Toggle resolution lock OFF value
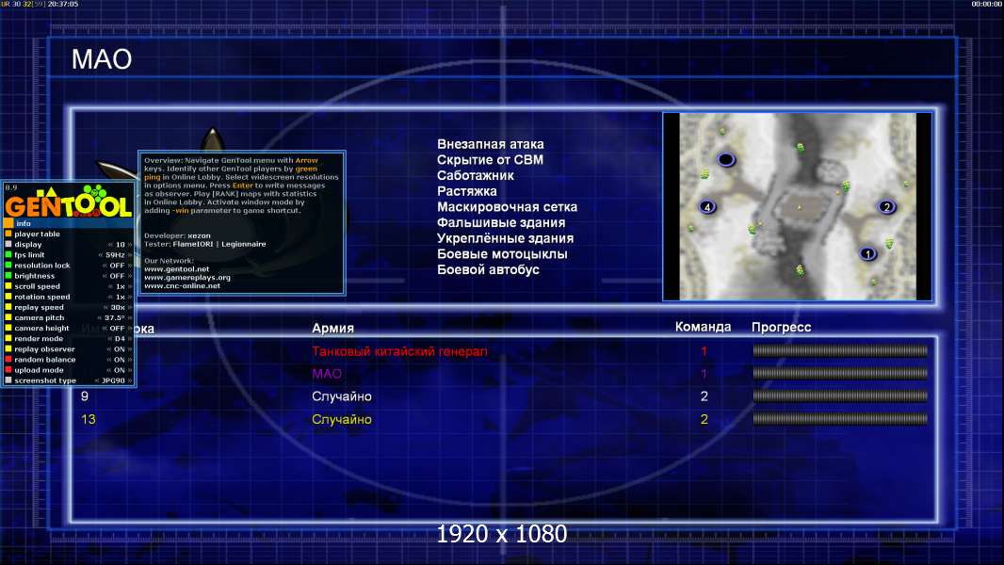 117,266
